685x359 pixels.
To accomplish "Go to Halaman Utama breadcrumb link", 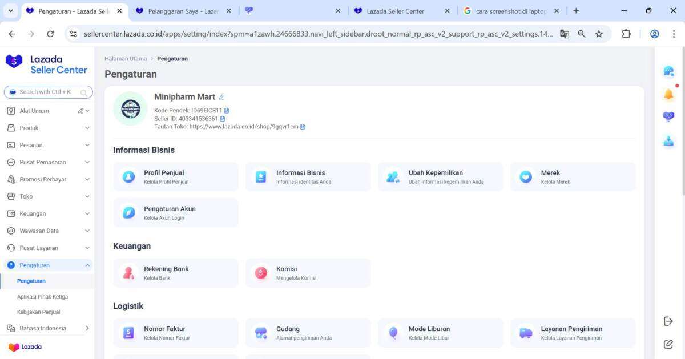I will pyautogui.click(x=125, y=59).
